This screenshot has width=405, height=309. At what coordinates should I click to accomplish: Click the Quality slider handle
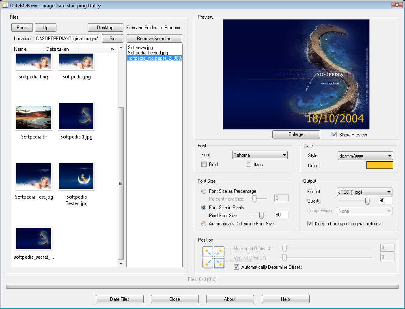(367, 201)
